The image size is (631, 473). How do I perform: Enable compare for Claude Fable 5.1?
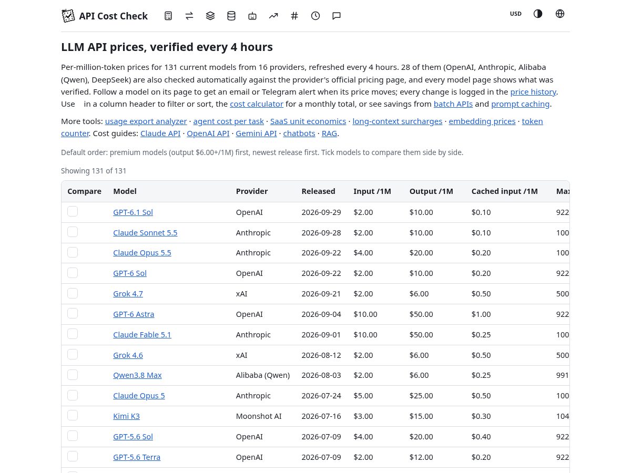73,334
